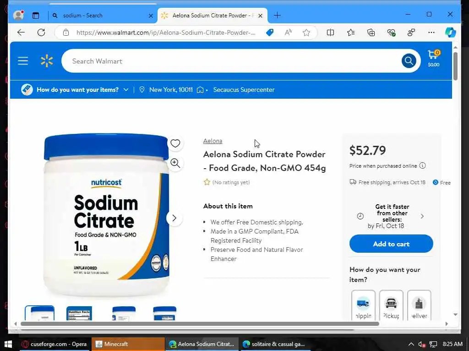The width and height of the screenshot is (469, 351).
Task: Submit search with magnifier button
Action: click(x=409, y=61)
